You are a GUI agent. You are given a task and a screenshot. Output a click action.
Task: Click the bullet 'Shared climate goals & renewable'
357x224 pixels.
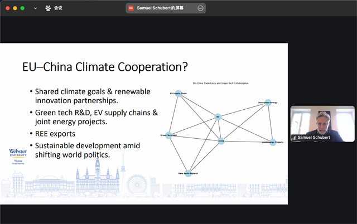pos(93,91)
